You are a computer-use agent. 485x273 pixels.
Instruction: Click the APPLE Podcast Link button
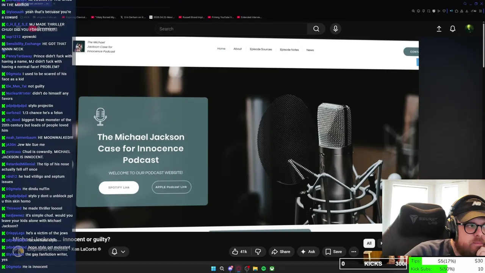(171, 187)
